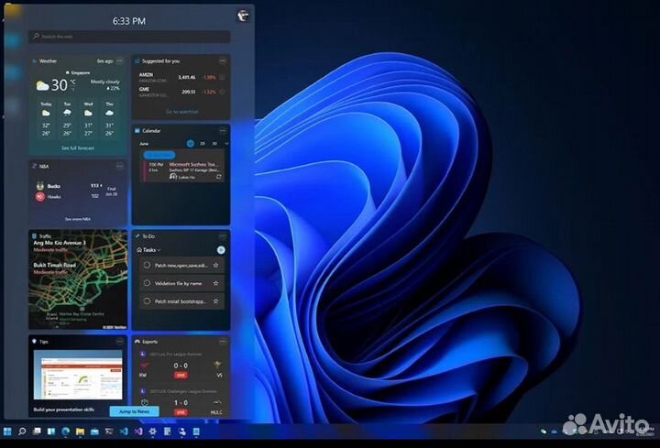Image resolution: width=660 pixels, height=448 pixels.
Task: Click See more NBA link
Action: tap(77, 219)
